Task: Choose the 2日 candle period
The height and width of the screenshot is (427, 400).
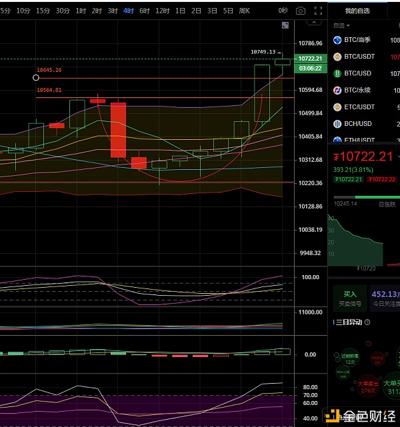Action: (x=196, y=11)
